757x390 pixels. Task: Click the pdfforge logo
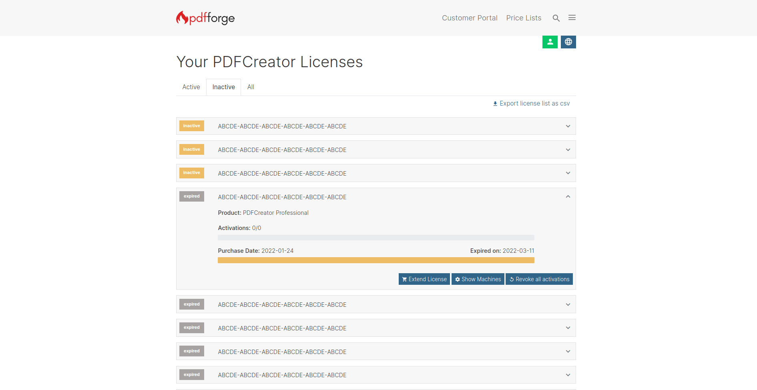pyautogui.click(x=205, y=18)
